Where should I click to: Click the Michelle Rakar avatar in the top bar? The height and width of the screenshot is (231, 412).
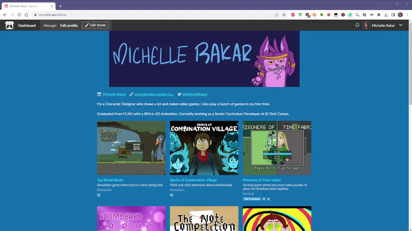[x=366, y=25]
